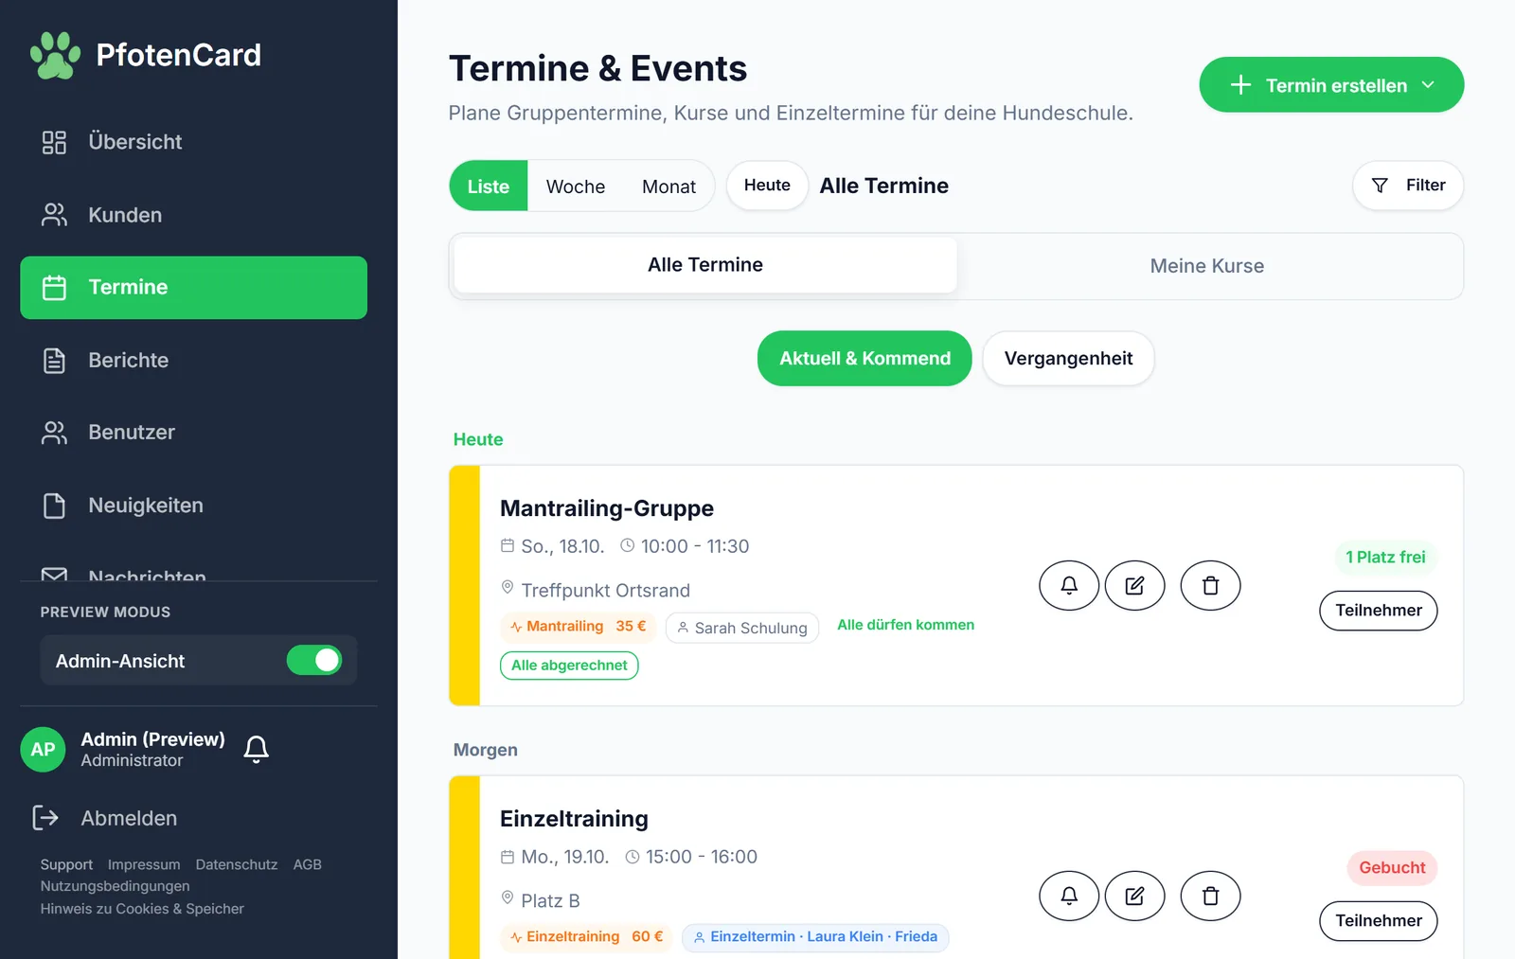The height and width of the screenshot is (959, 1515).
Task: Open the Filter options
Action: 1408,186
